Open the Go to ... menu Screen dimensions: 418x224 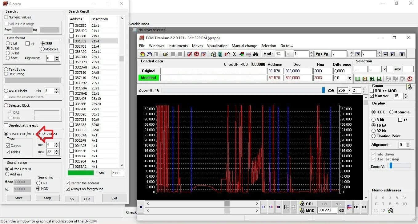(x=287, y=46)
